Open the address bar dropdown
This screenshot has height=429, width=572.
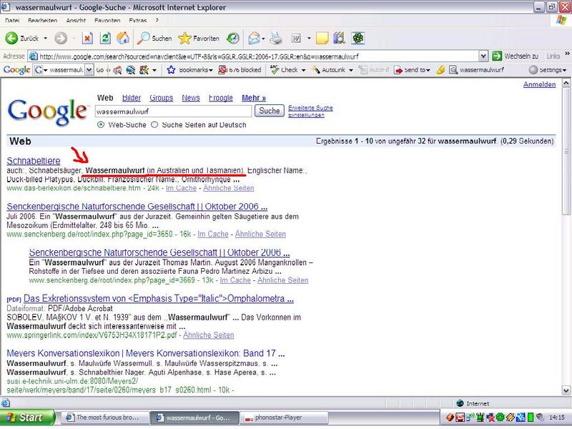pos(483,56)
